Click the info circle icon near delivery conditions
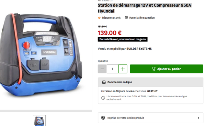Image resolution: width=206 pixels, height=126 pixels. click(103, 98)
